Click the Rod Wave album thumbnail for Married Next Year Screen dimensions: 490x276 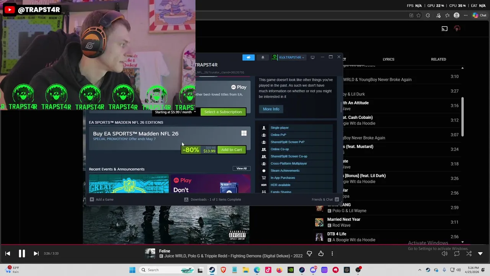pyautogui.click(x=319, y=222)
